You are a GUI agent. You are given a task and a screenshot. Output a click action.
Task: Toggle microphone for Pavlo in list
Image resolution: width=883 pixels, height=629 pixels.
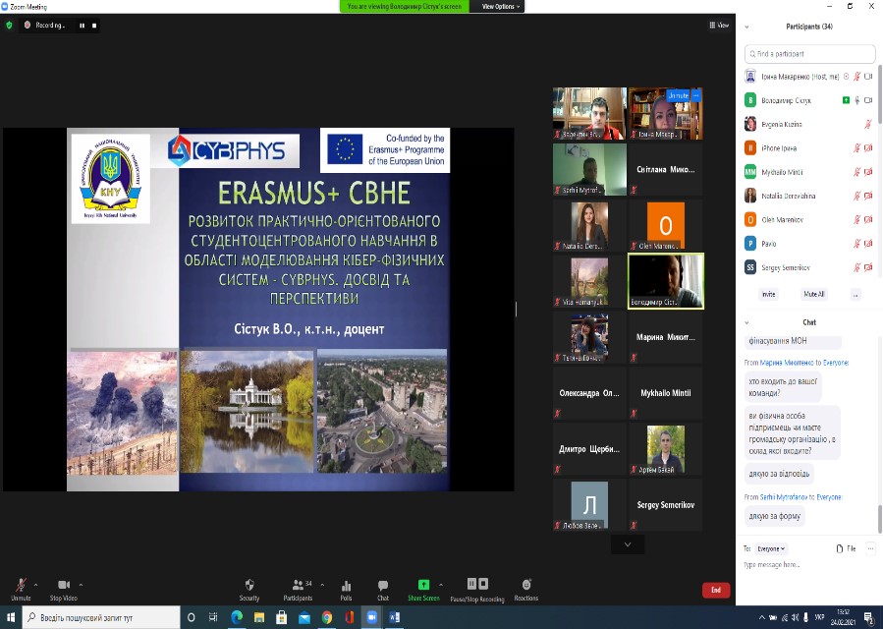pos(856,244)
